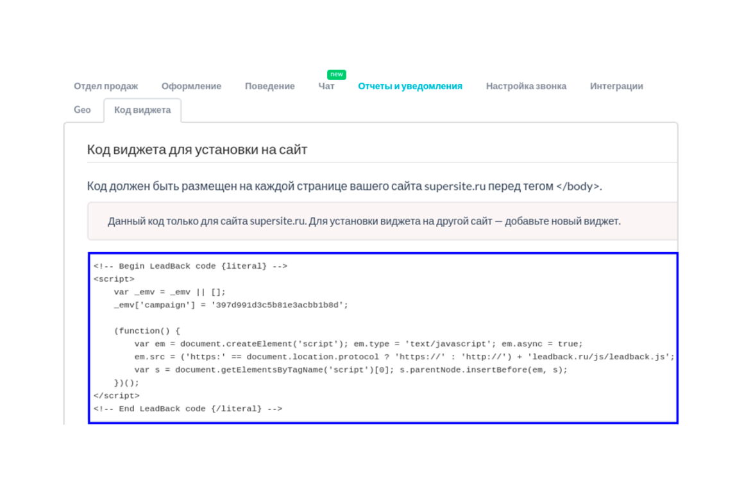This screenshot has width=744, height=494.
Task: Click the getElementsByTagName('script') code line
Action: click(x=351, y=370)
